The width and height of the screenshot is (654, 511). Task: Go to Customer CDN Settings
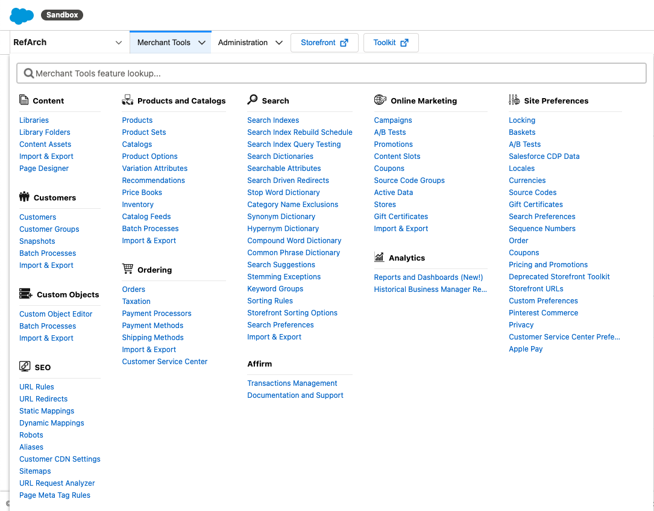60,459
